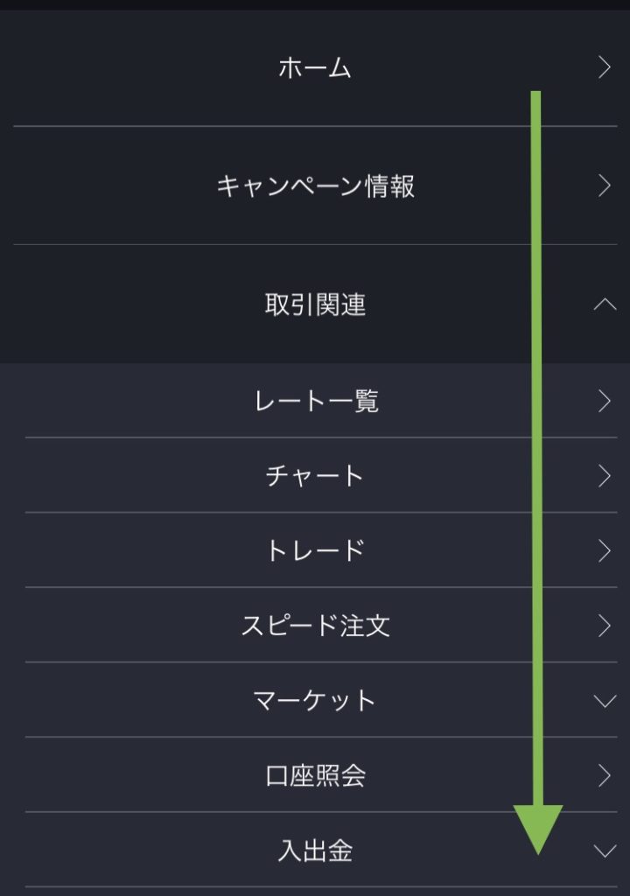630x896 pixels.
Task: Collapse 取引関連 using the up chevron
Action: [x=605, y=304]
